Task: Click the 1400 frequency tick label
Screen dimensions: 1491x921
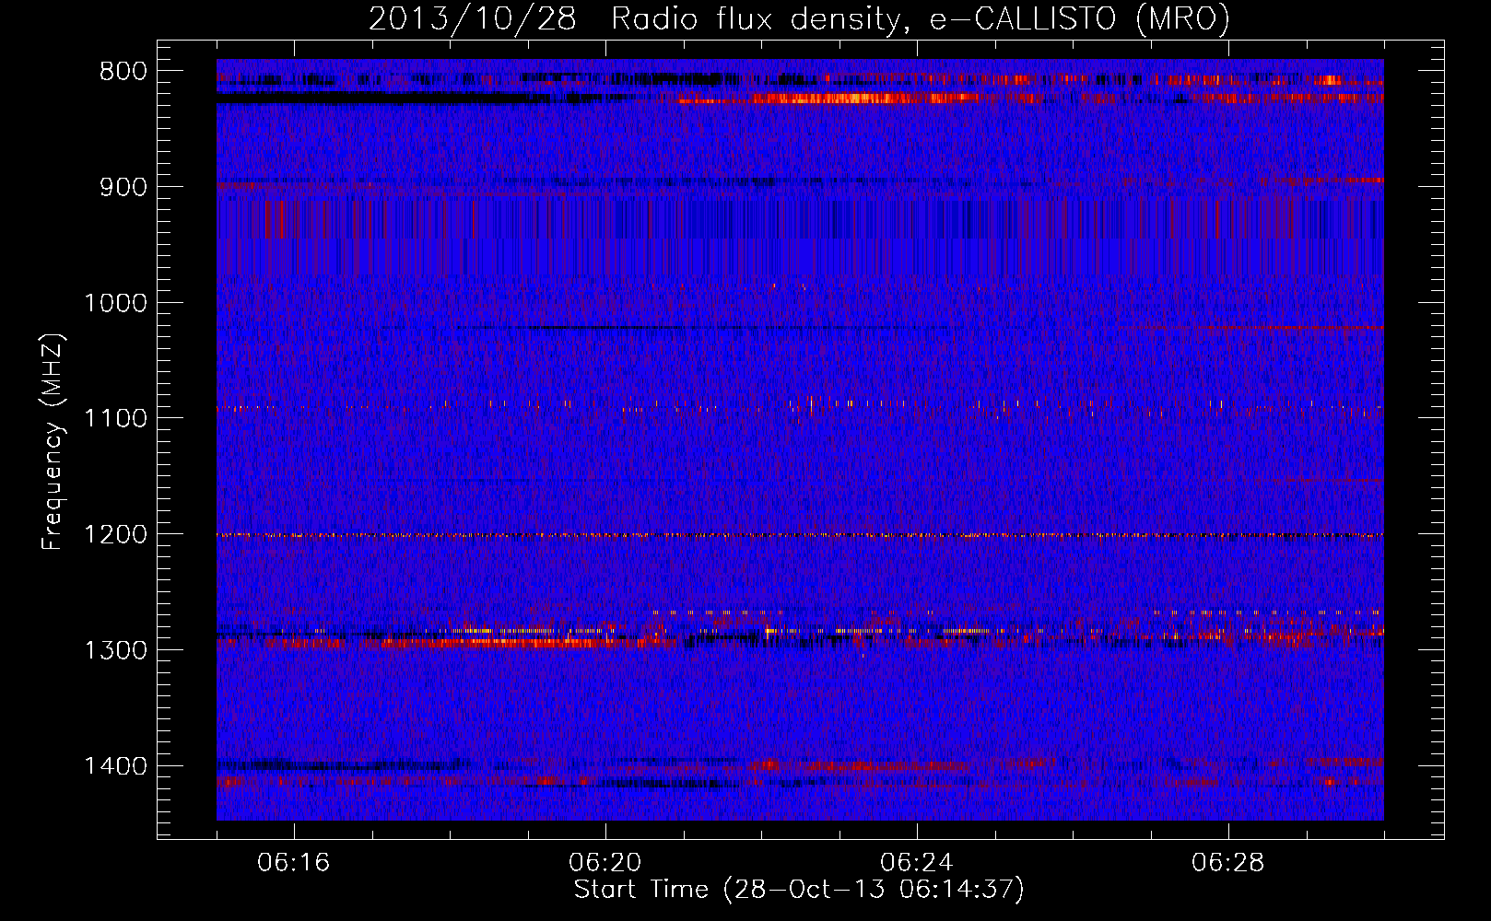Action: [x=115, y=766]
